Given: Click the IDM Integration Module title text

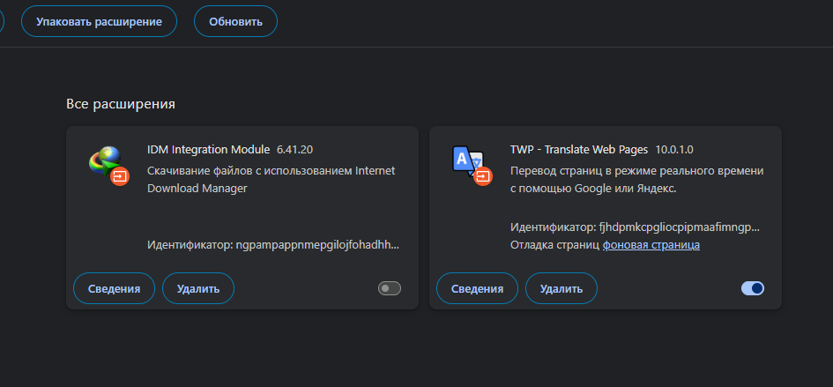Looking at the screenshot, I should 208,150.
